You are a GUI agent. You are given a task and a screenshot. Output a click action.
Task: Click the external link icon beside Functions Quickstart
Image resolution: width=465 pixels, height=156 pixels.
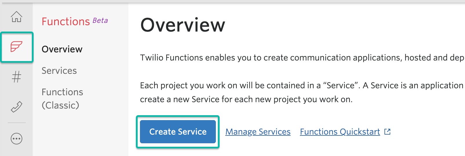[x=387, y=132]
